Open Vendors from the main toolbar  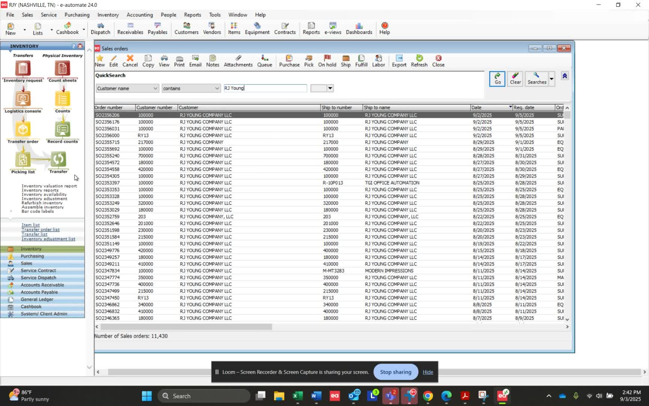click(x=212, y=29)
